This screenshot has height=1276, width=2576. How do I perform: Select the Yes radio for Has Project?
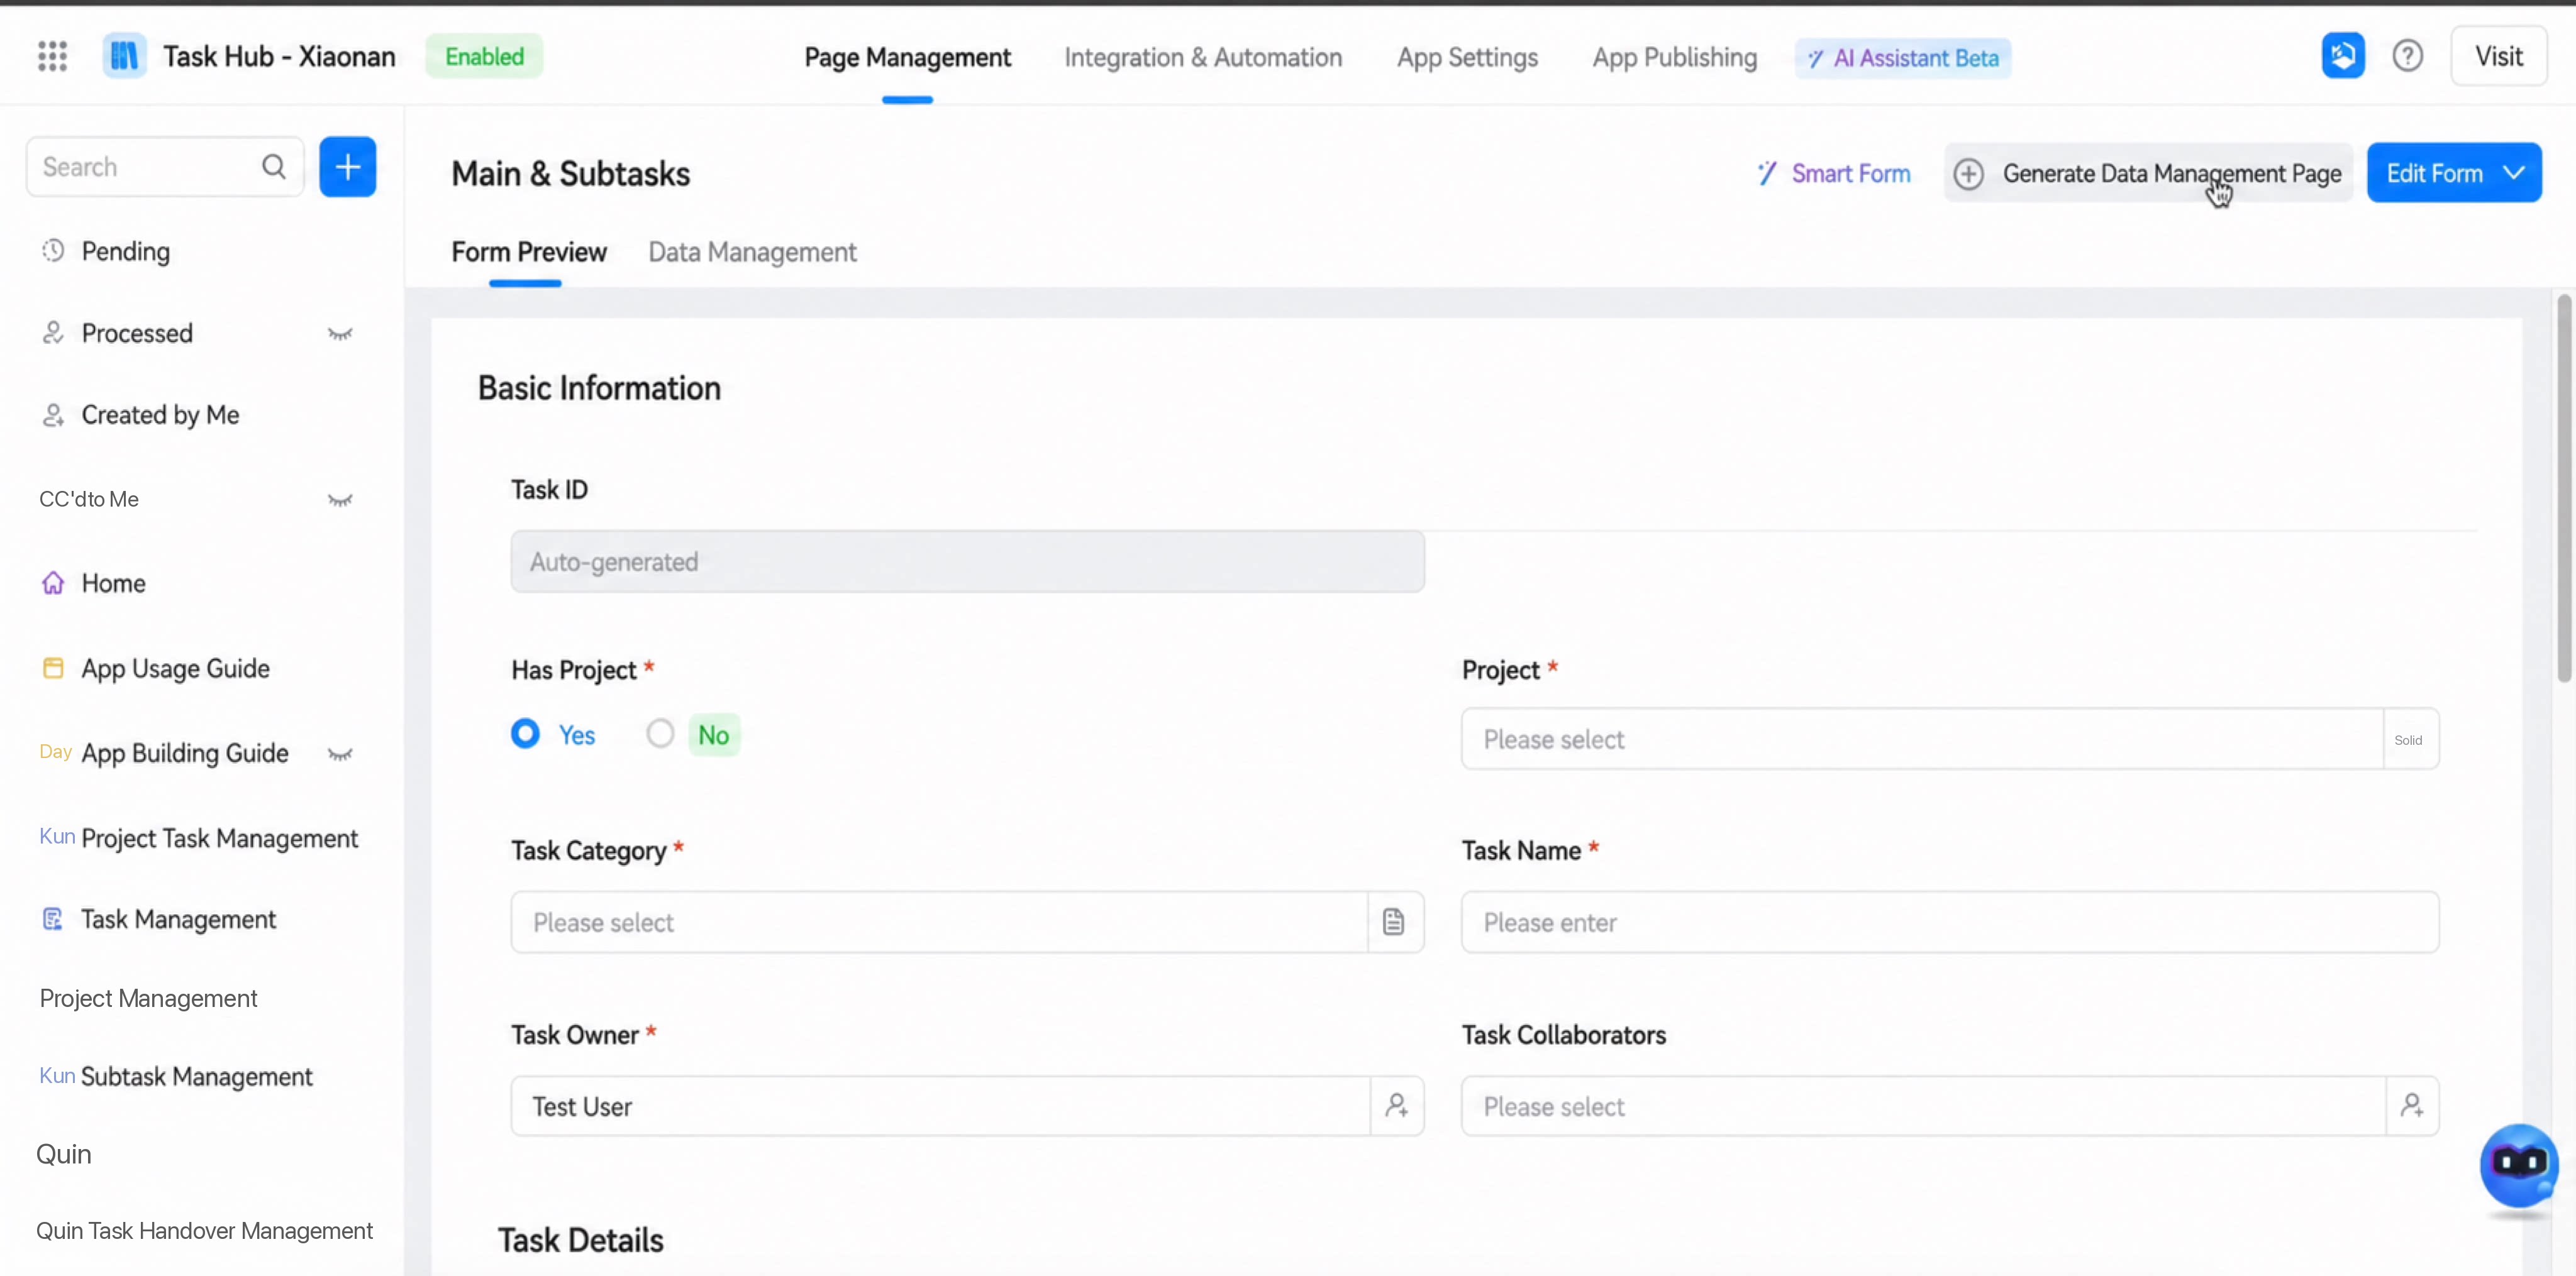pos(525,734)
